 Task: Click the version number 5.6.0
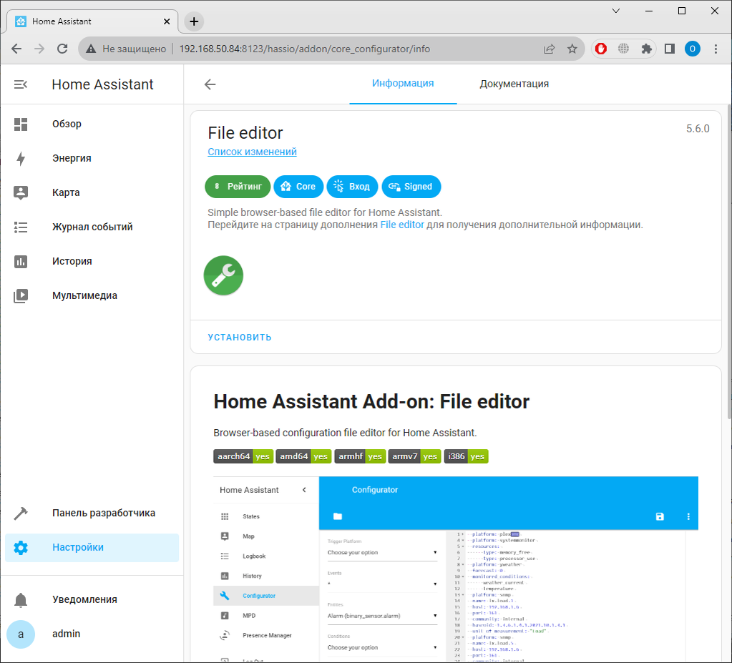click(x=698, y=129)
